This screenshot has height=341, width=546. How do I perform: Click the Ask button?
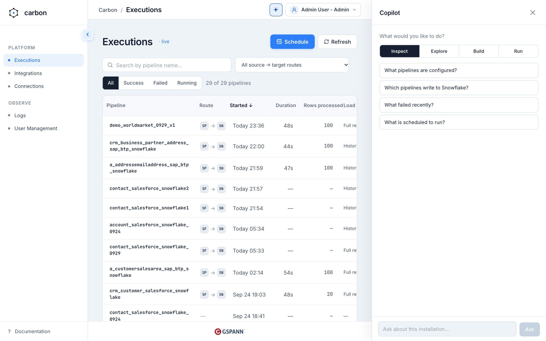click(530, 329)
